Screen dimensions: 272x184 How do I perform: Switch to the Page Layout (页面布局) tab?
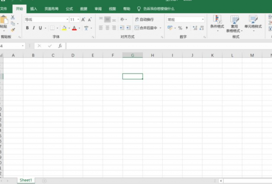tap(51, 9)
